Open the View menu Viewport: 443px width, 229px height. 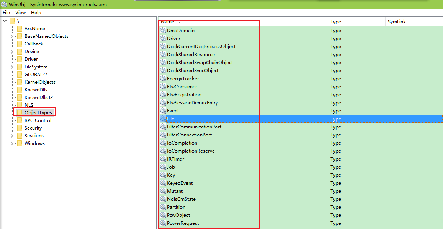20,13
